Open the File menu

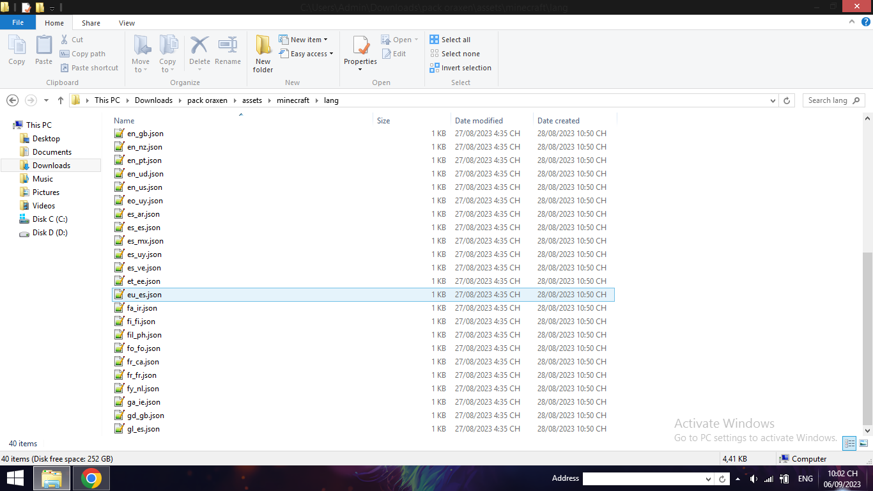tap(18, 22)
